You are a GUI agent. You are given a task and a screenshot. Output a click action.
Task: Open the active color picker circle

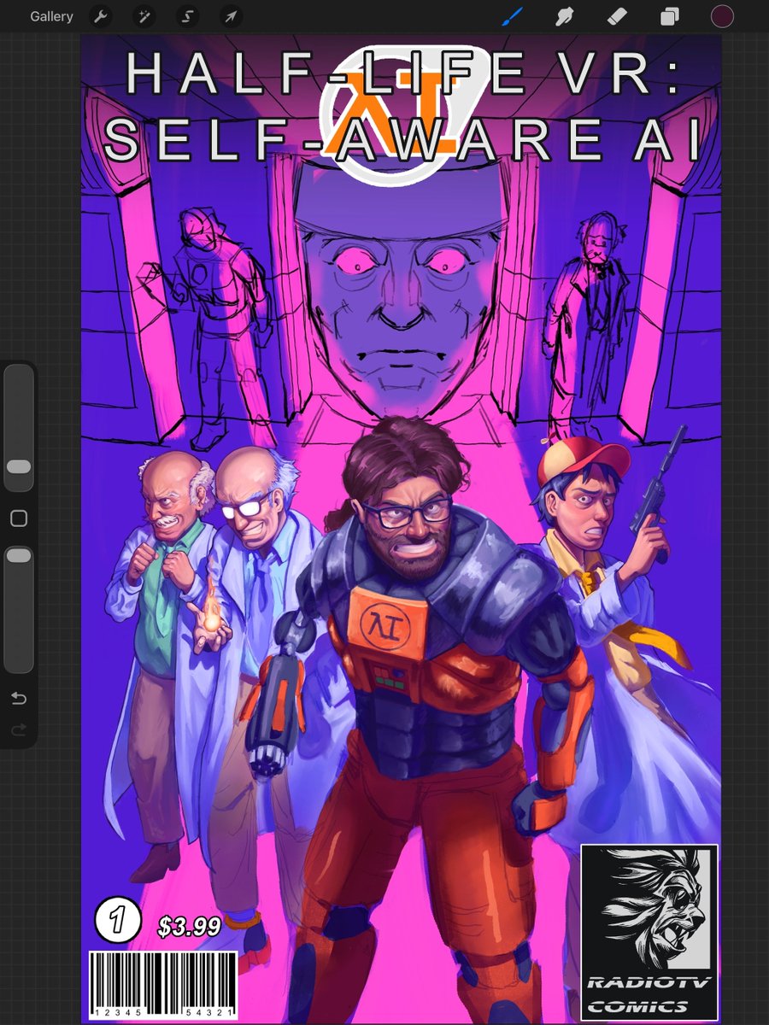(x=723, y=16)
